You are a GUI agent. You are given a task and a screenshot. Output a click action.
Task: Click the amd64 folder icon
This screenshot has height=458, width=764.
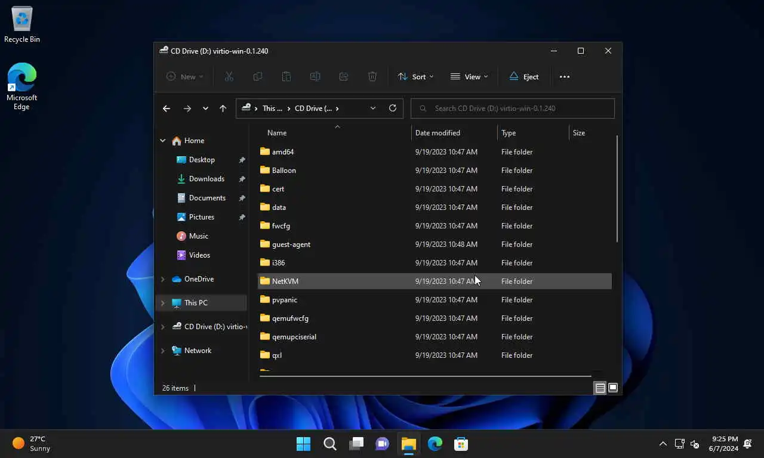[265, 151]
